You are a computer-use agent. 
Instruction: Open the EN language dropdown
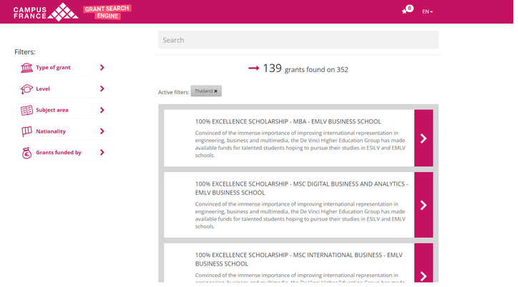click(x=427, y=11)
